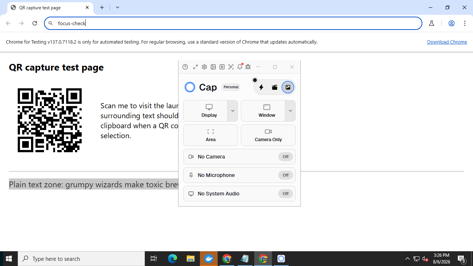Select the QR capture test page tab
Screen dimensions: 473x266
point(50,8)
